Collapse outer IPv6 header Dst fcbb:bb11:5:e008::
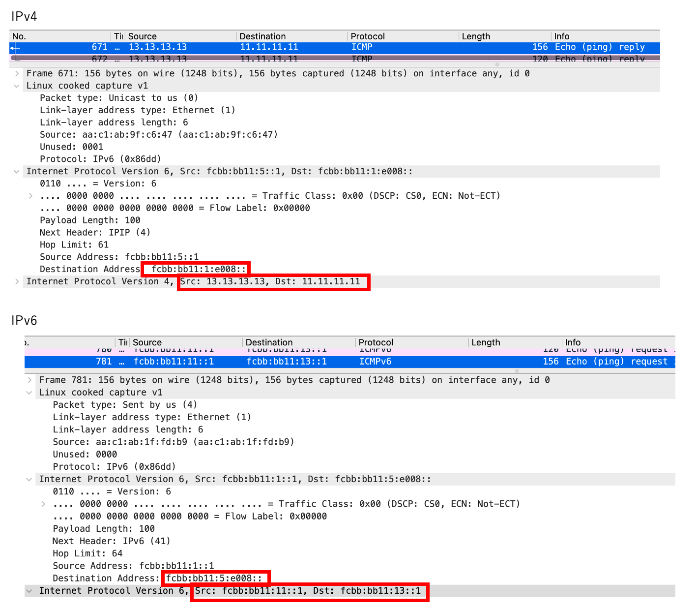697x610 pixels. click(29, 479)
